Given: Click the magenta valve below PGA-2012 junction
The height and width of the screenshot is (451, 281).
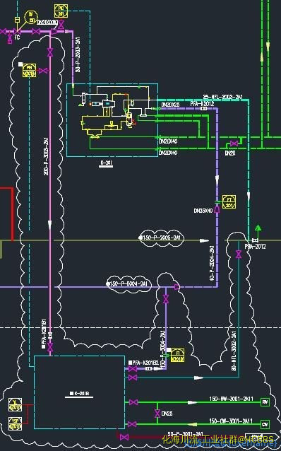Looking at the screenshot, I should (239, 254).
